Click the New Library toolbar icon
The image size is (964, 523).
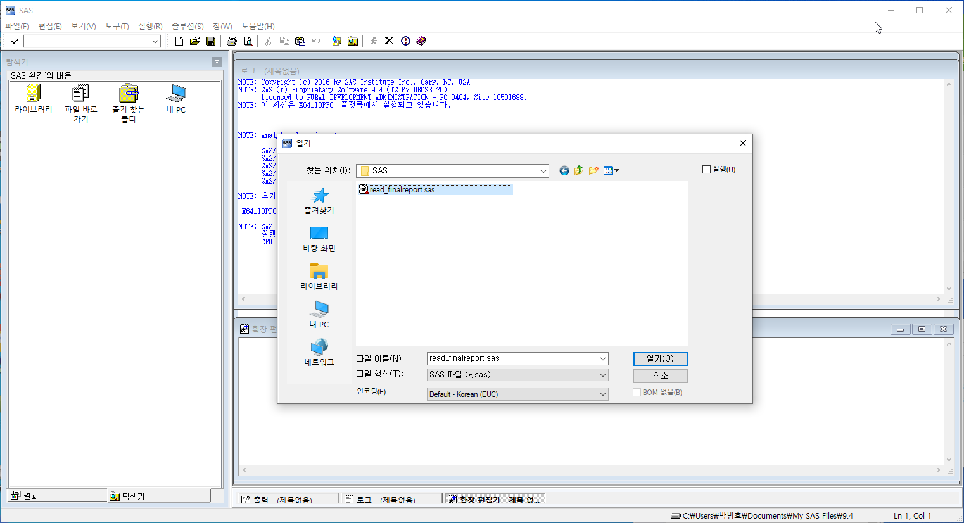(336, 41)
